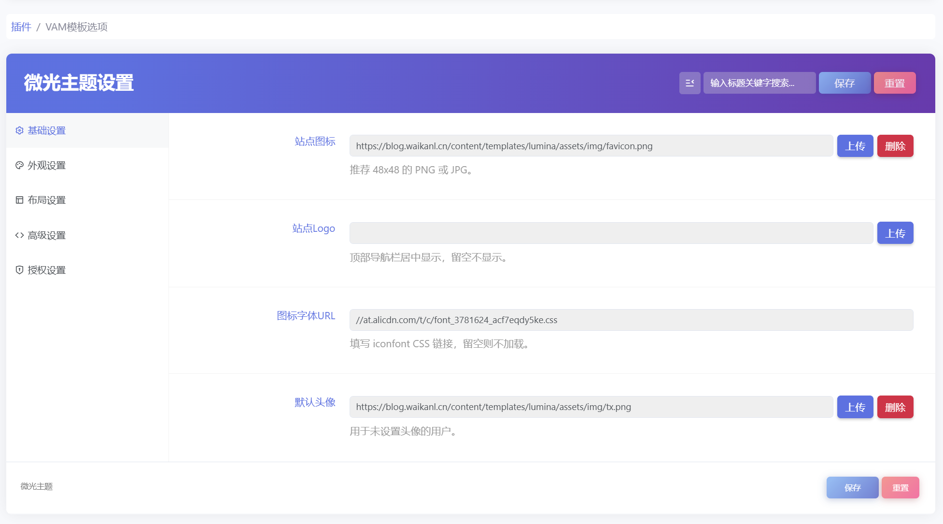This screenshot has width=943, height=524.
Task: Click the code brackets icon for 高级设置
Action: coord(19,235)
